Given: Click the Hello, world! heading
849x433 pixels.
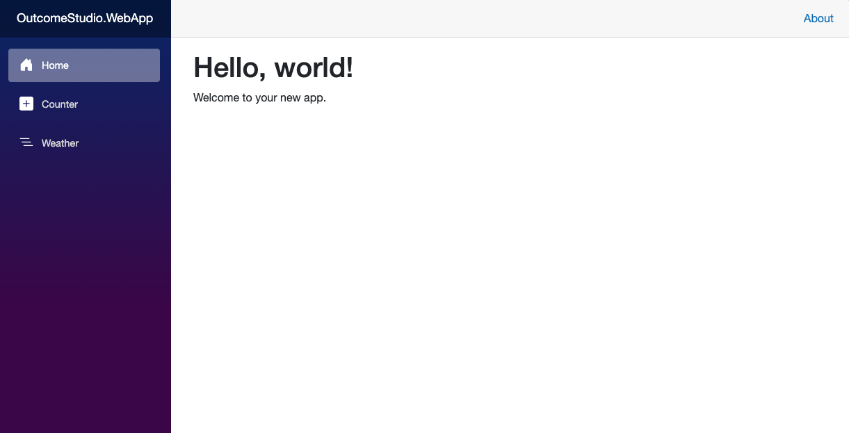Looking at the screenshot, I should click(x=273, y=67).
